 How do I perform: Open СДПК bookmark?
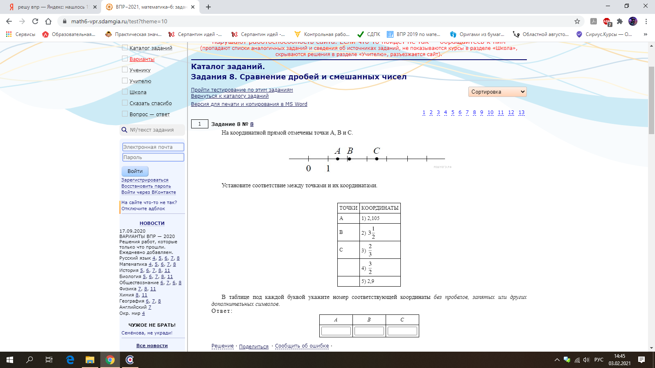coord(369,34)
